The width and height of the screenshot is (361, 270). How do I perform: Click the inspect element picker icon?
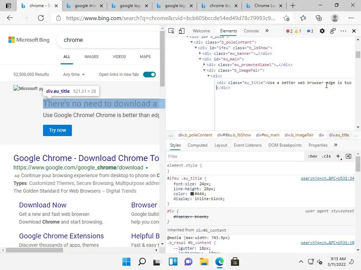(x=171, y=31)
